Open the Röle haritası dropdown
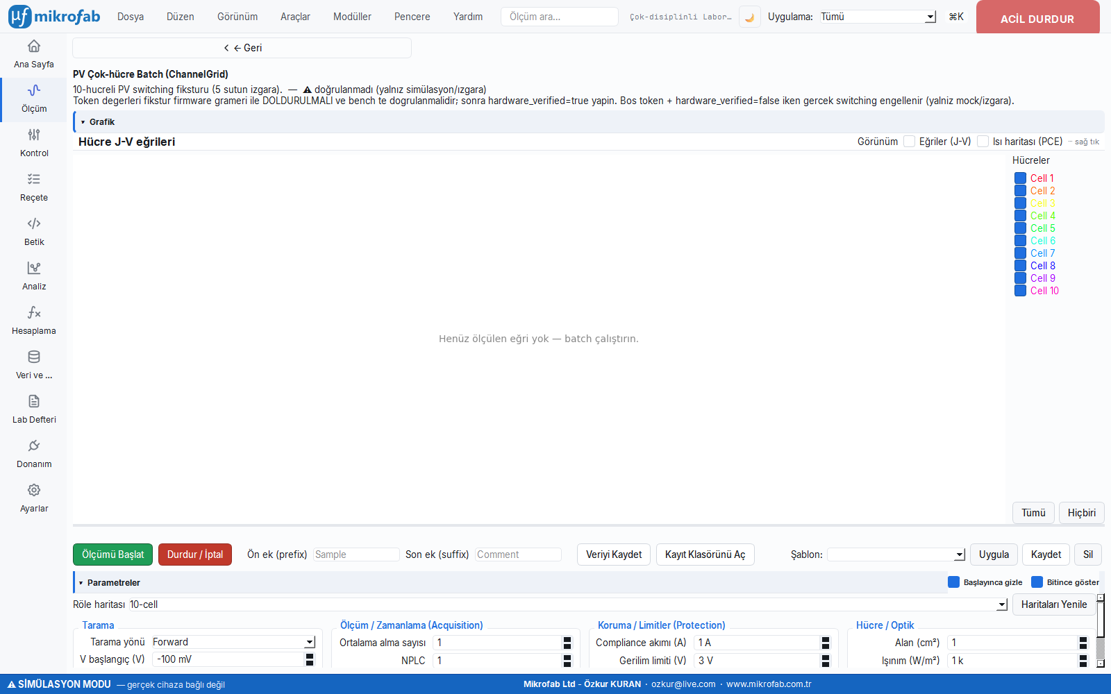 point(568,604)
